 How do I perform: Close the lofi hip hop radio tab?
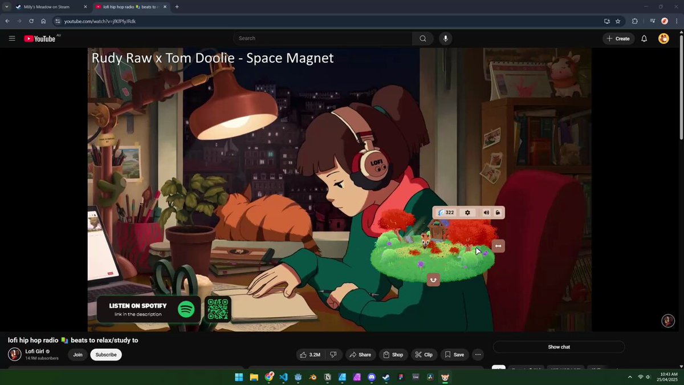(165, 7)
